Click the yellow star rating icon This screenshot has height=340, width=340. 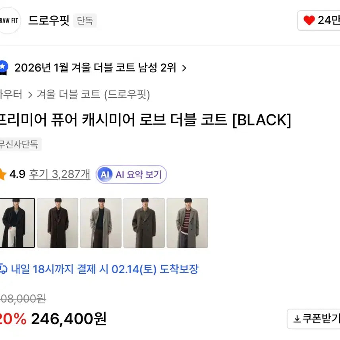click(2, 174)
